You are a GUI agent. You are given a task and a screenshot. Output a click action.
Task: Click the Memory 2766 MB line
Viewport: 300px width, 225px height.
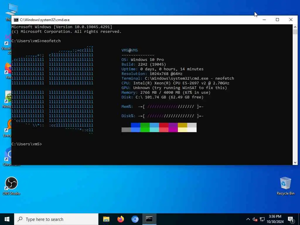pyautogui.click(x=166, y=92)
